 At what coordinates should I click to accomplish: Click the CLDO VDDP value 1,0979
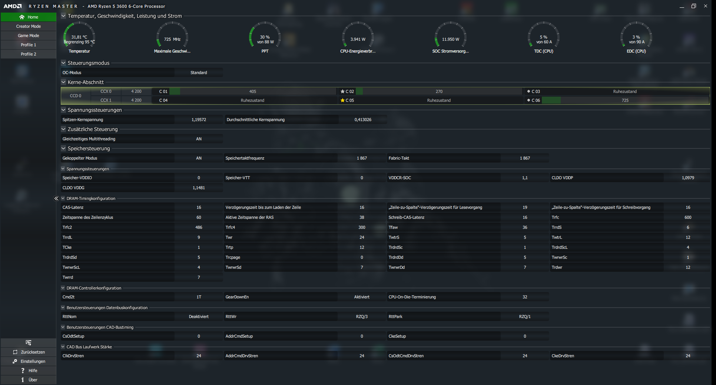tap(688, 178)
